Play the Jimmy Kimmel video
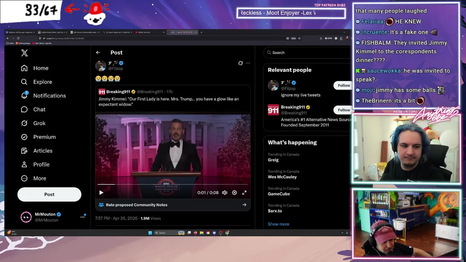The height and width of the screenshot is (262, 466). (101, 192)
